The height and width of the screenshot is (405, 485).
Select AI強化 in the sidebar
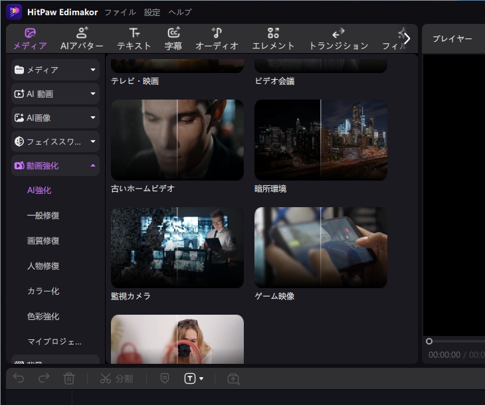(39, 190)
